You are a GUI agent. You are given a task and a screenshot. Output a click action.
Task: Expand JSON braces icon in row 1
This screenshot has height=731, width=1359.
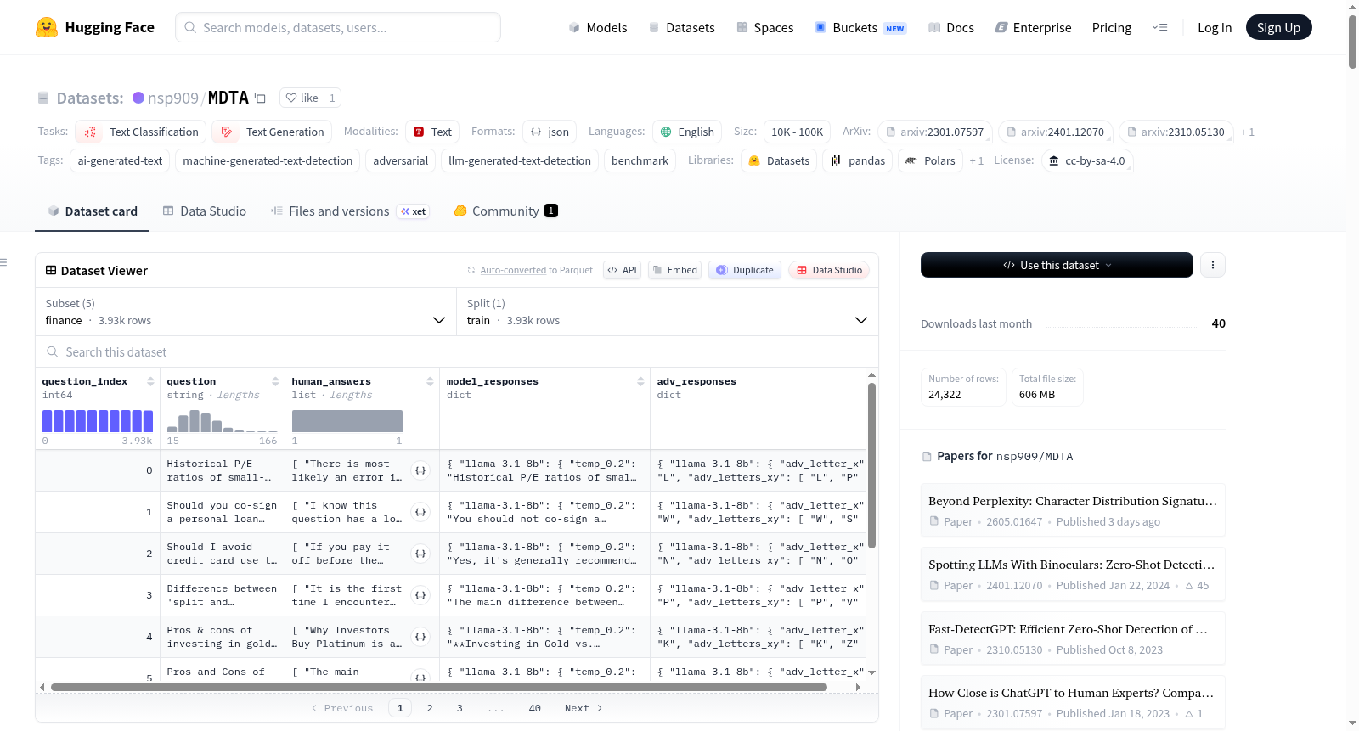click(x=420, y=512)
